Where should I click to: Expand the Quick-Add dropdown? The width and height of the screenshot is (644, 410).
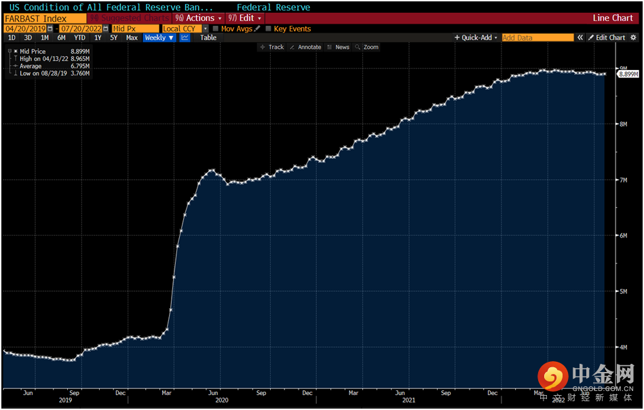click(476, 38)
